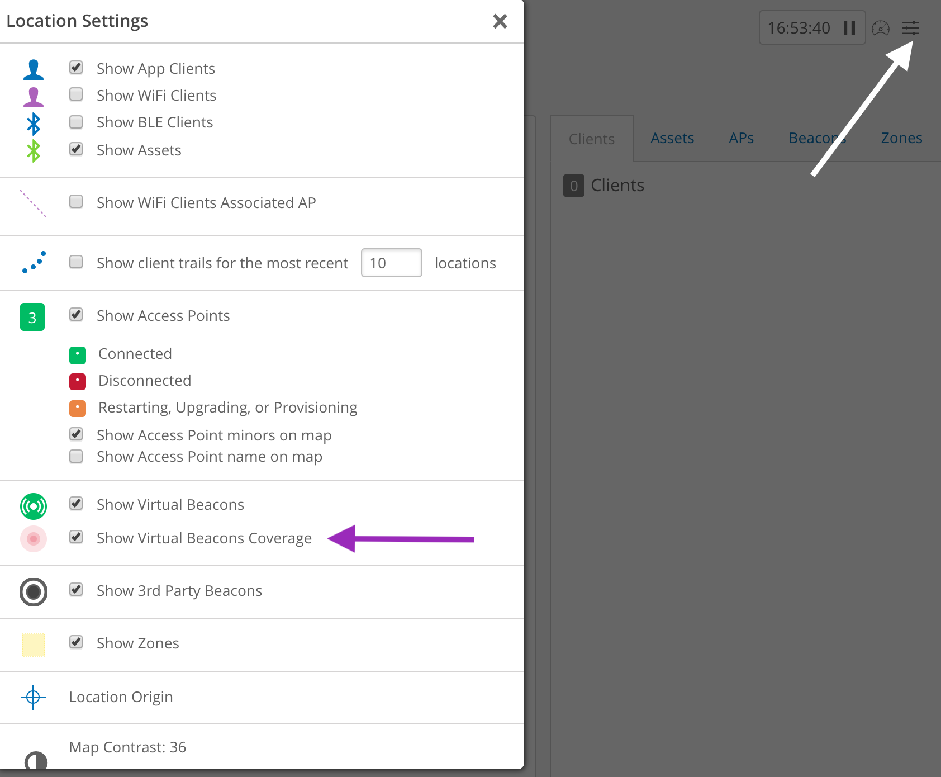Toggle Show Access Point name on map
941x777 pixels.
click(x=76, y=456)
